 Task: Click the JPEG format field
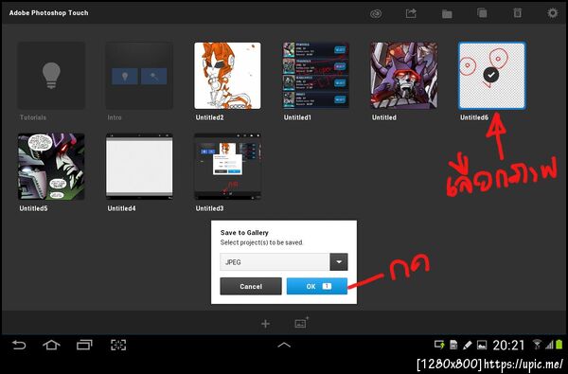click(275, 262)
